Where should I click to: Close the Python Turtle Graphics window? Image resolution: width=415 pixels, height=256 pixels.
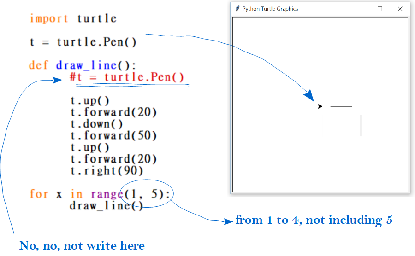click(400, 9)
